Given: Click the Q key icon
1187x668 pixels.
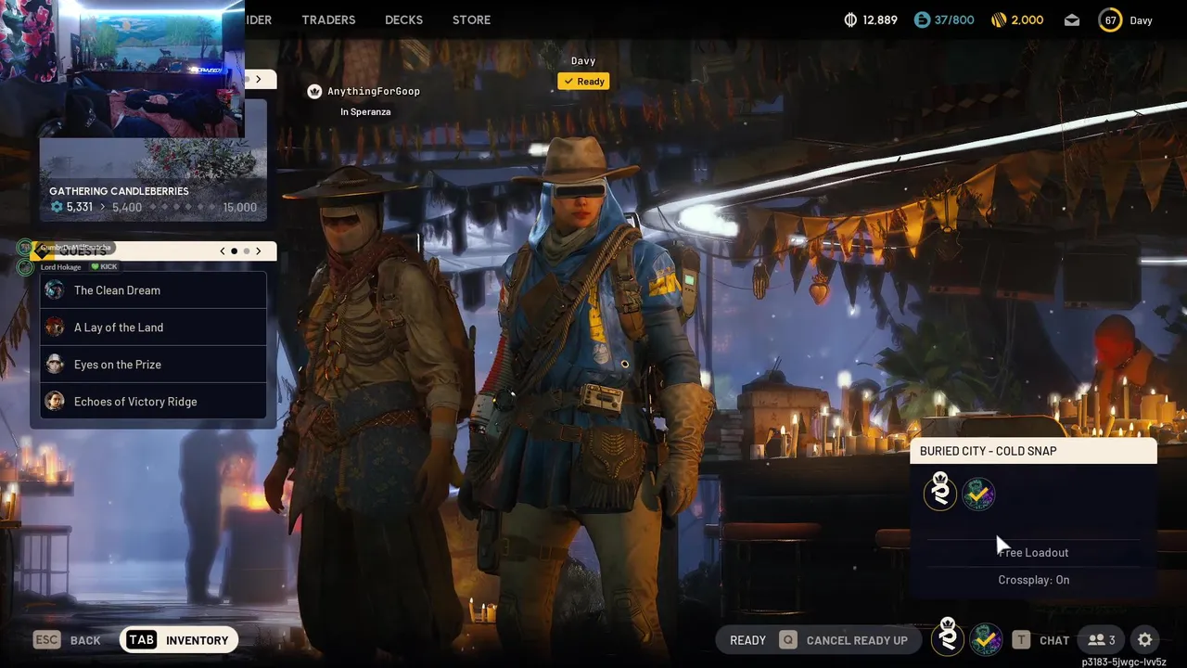Looking at the screenshot, I should [x=787, y=640].
